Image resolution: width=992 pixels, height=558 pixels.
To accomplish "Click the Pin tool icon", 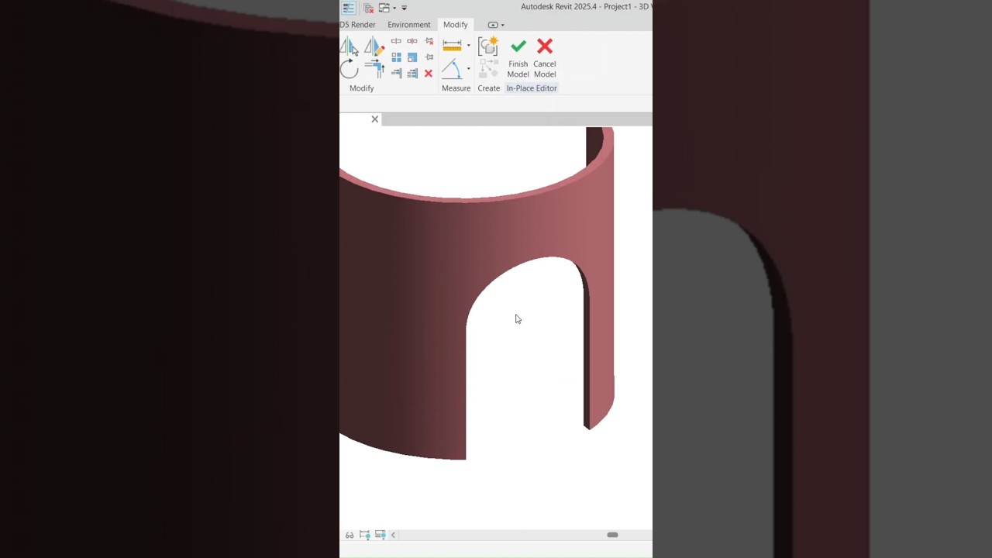I will coord(429,57).
